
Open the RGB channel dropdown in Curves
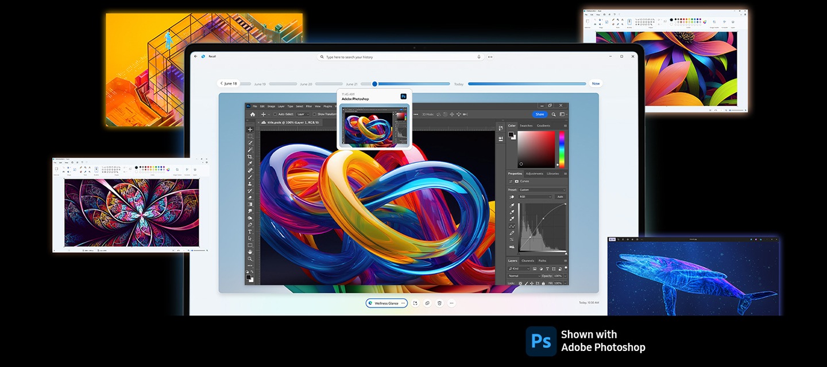[535, 197]
